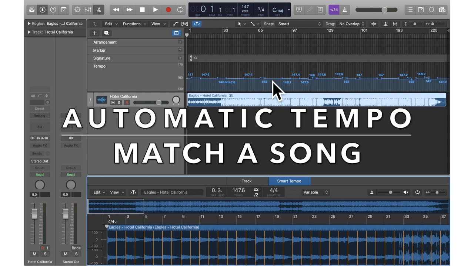This screenshot has width=474, height=266.
Task: Open the tracks area Edit menu
Action: click(111, 24)
